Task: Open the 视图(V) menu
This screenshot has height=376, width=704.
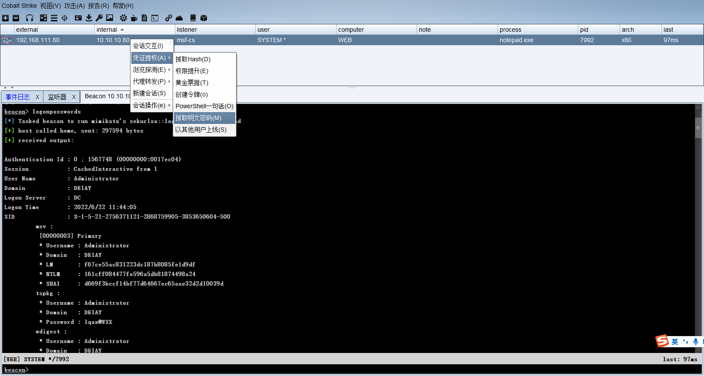Action: pyautogui.click(x=50, y=6)
